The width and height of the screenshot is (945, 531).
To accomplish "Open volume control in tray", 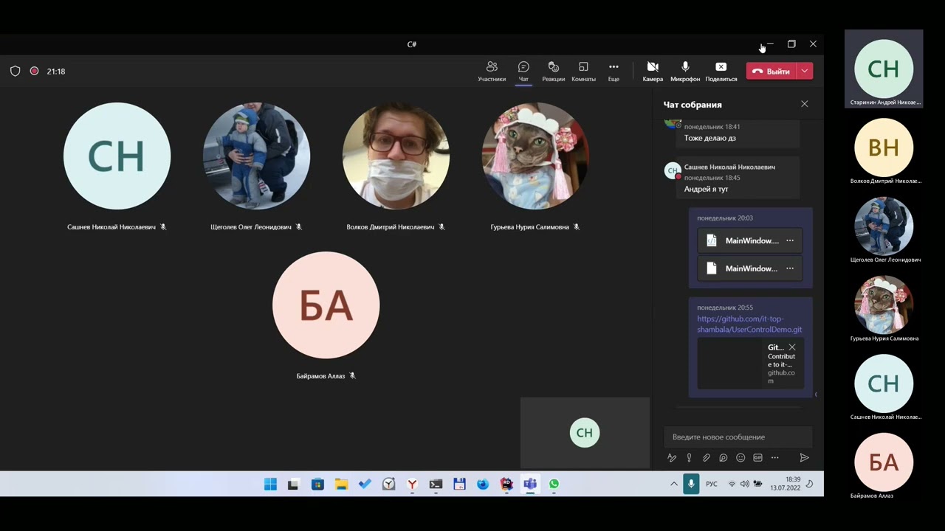I will click(x=744, y=484).
